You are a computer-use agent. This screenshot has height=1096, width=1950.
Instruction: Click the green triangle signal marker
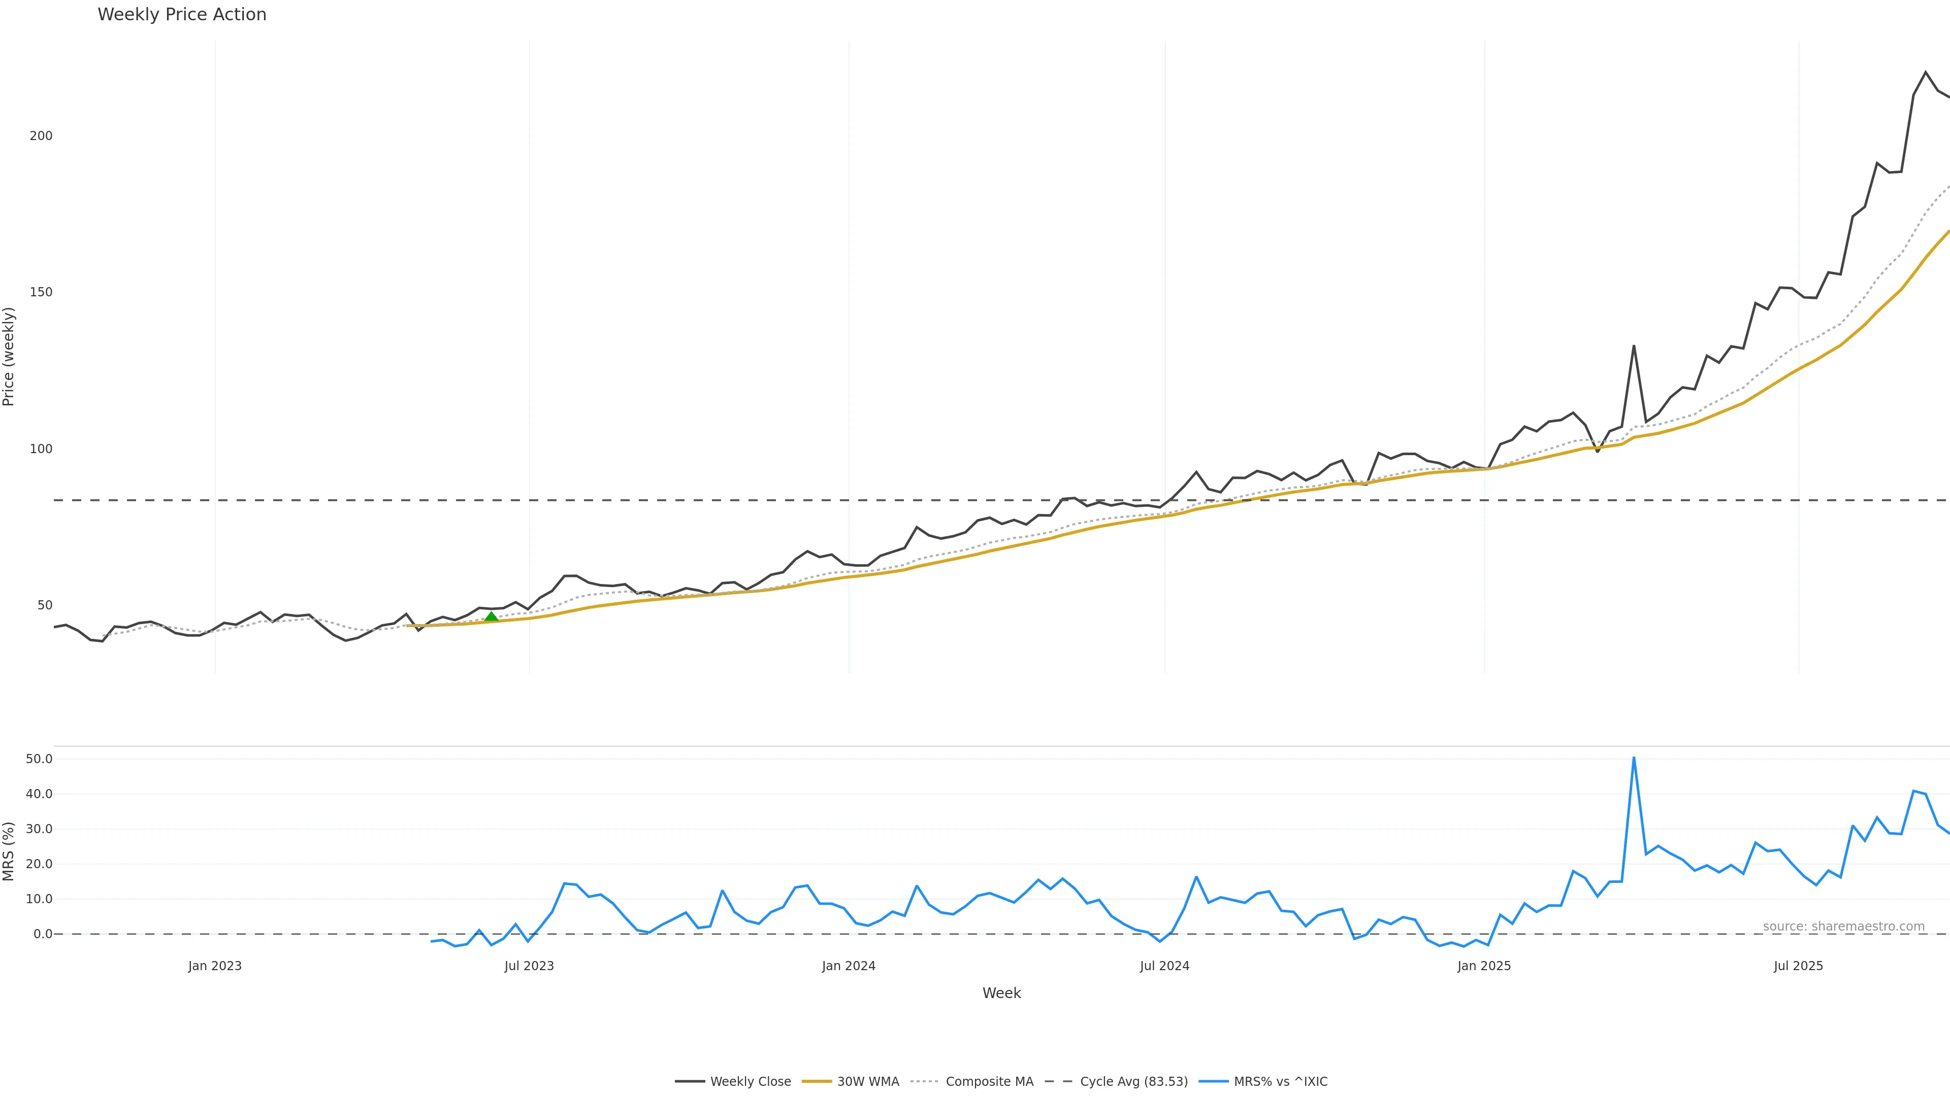[x=491, y=617]
